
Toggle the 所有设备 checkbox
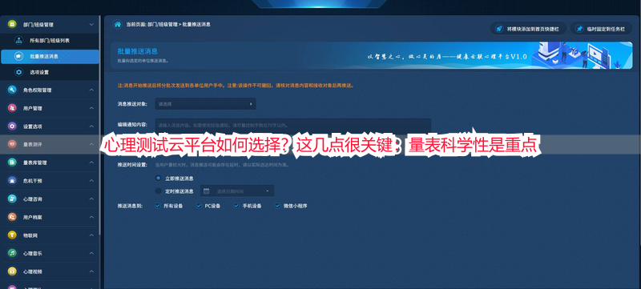pos(157,206)
